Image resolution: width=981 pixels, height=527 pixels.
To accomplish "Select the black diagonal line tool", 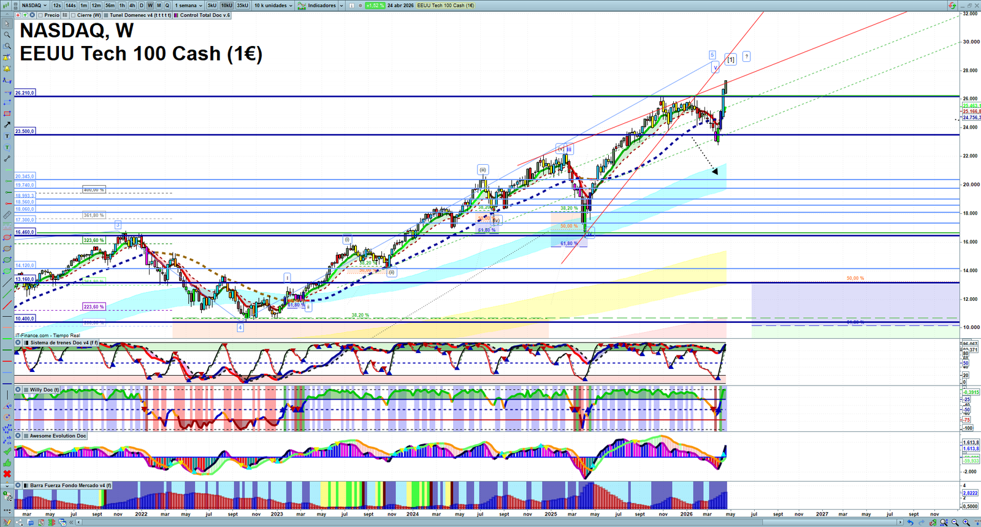I will pyautogui.click(x=7, y=282).
